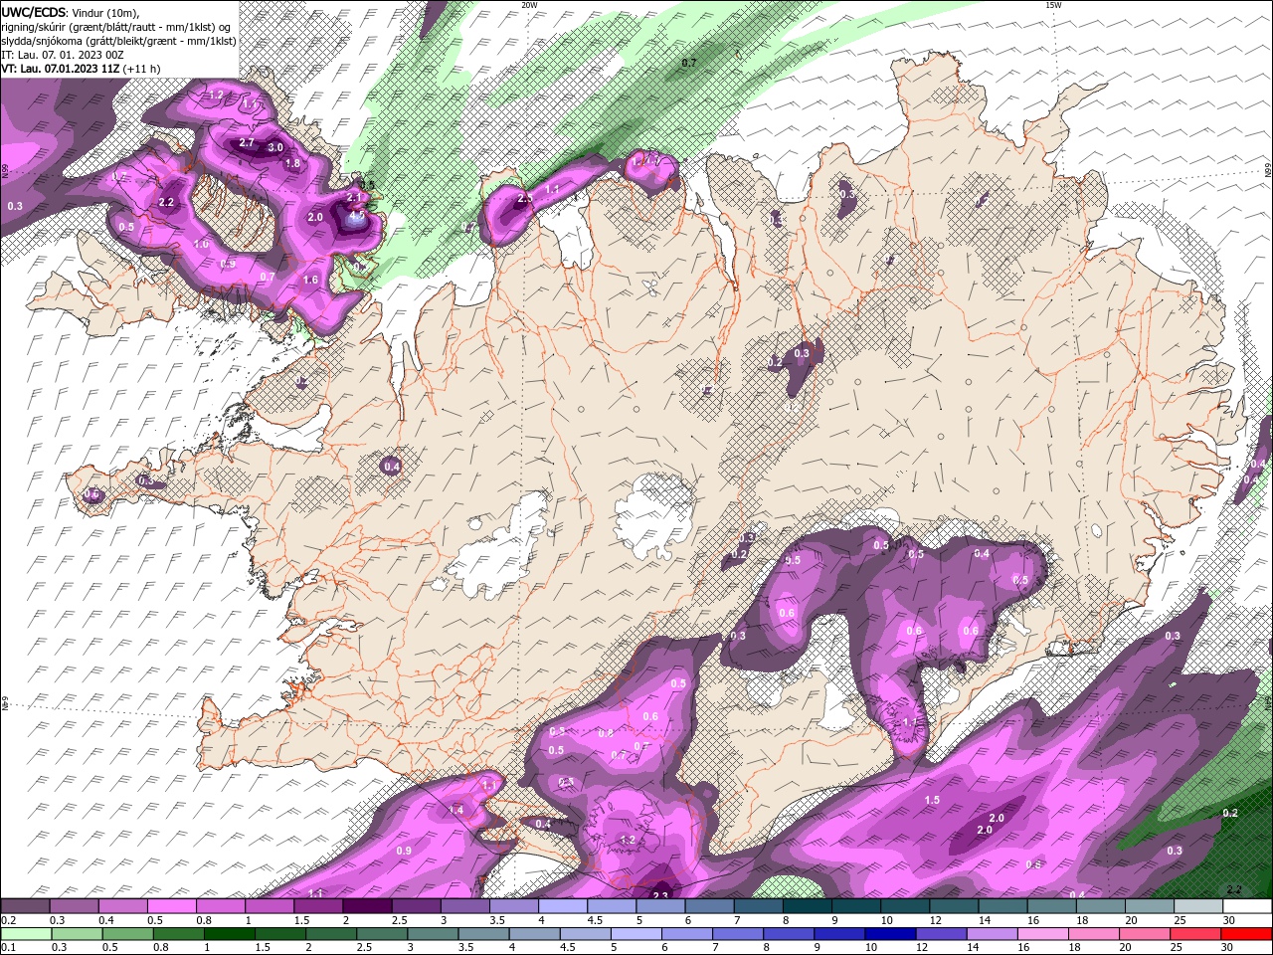Click the red swatch labeled 30, rain scale
Screen dimensions: 1273x955
pos(1246,934)
